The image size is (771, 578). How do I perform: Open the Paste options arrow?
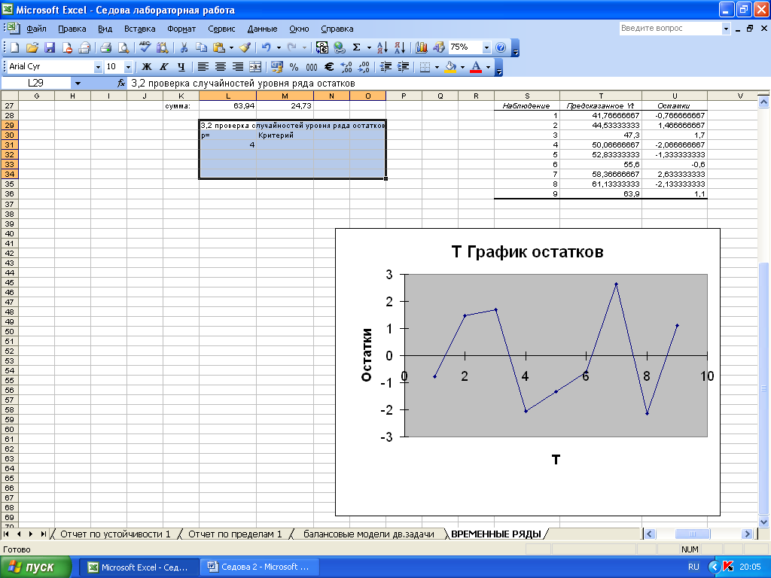pos(231,47)
